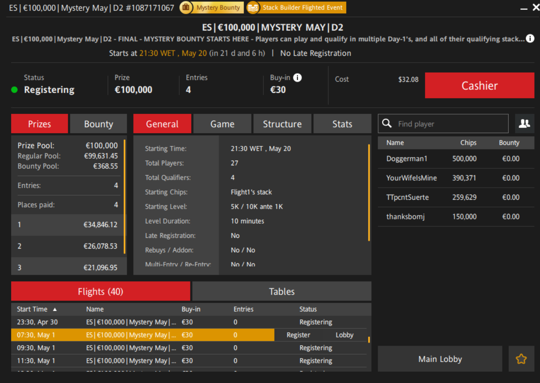
Task: Click the info icon after tournament description
Action: (x=530, y=39)
